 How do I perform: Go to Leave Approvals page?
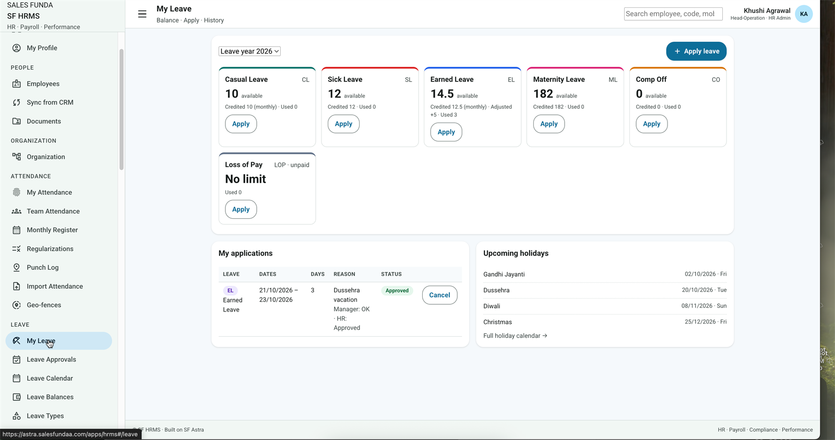pyautogui.click(x=59, y=360)
